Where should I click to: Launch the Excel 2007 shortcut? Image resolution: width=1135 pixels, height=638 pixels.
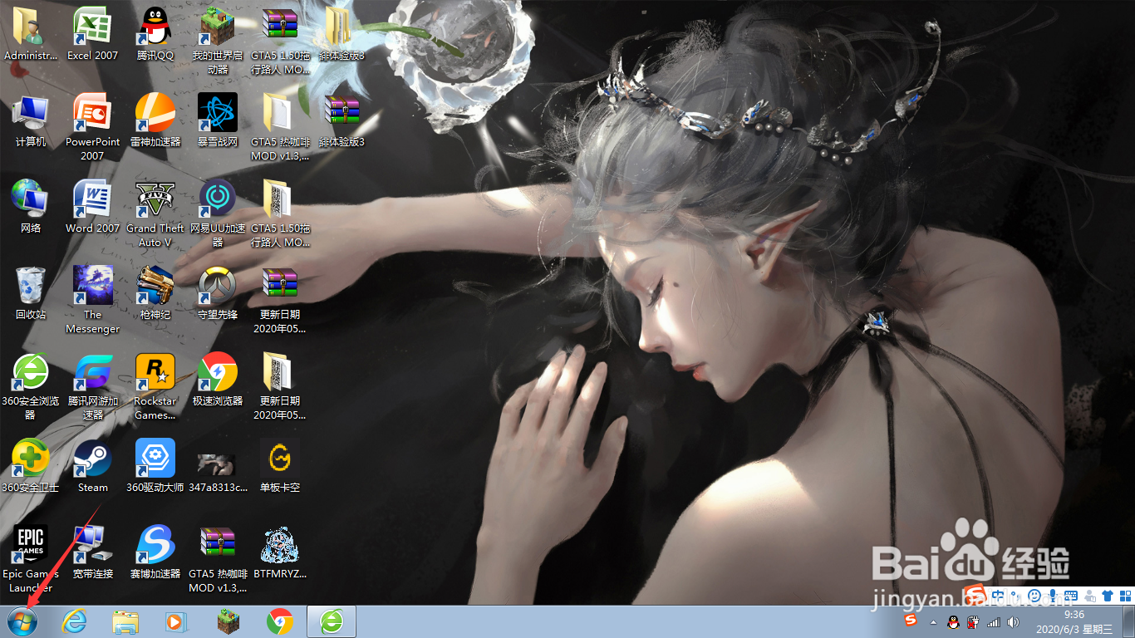[x=92, y=25]
